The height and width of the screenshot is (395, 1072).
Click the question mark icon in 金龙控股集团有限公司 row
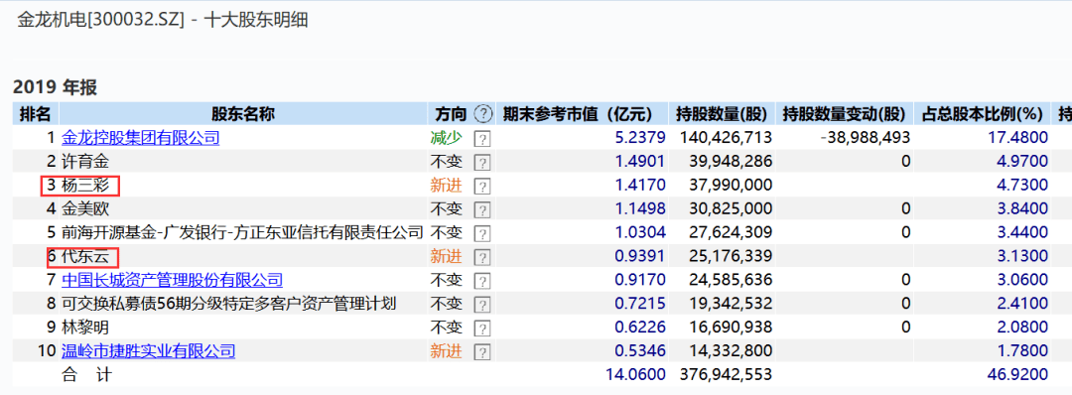coord(482,139)
